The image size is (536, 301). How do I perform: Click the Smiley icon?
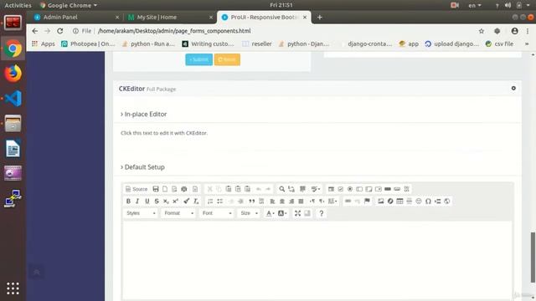tap(419, 202)
